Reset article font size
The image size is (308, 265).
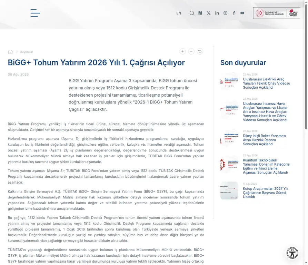[200, 51]
